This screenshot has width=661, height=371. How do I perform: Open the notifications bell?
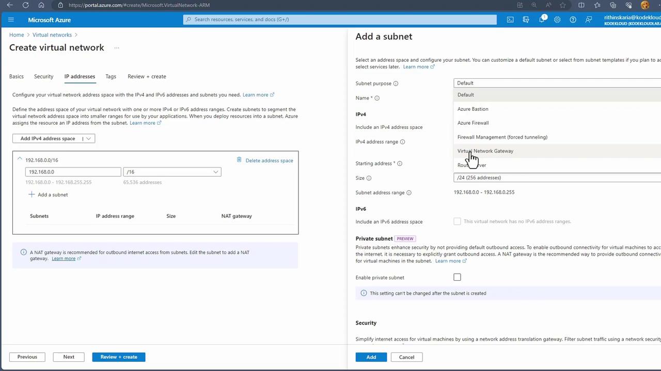[x=542, y=20]
